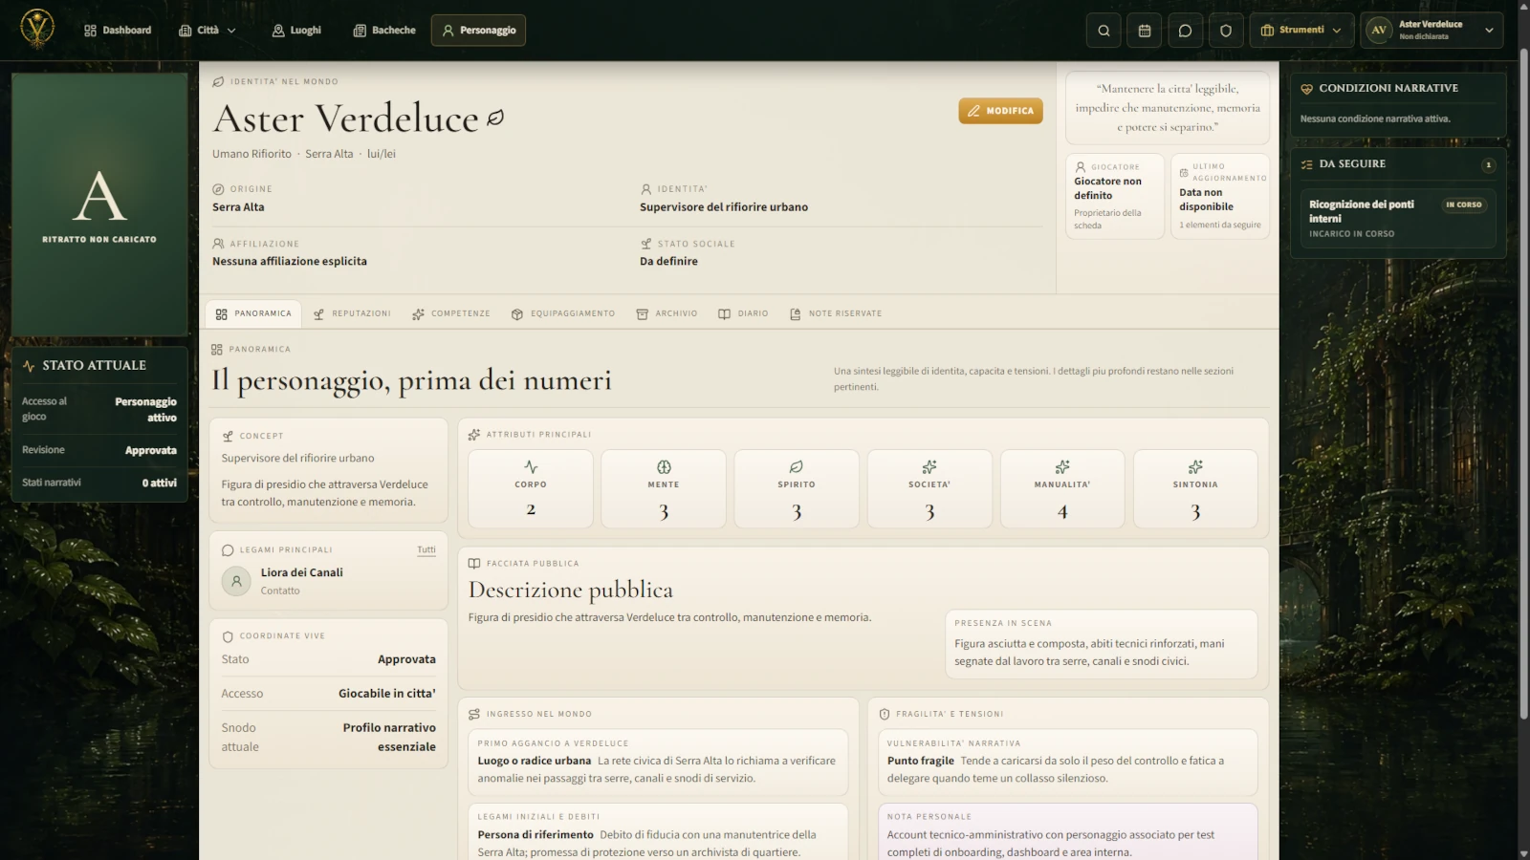
Task: Click 'Personaggio attivo' access value
Action: [146, 409]
